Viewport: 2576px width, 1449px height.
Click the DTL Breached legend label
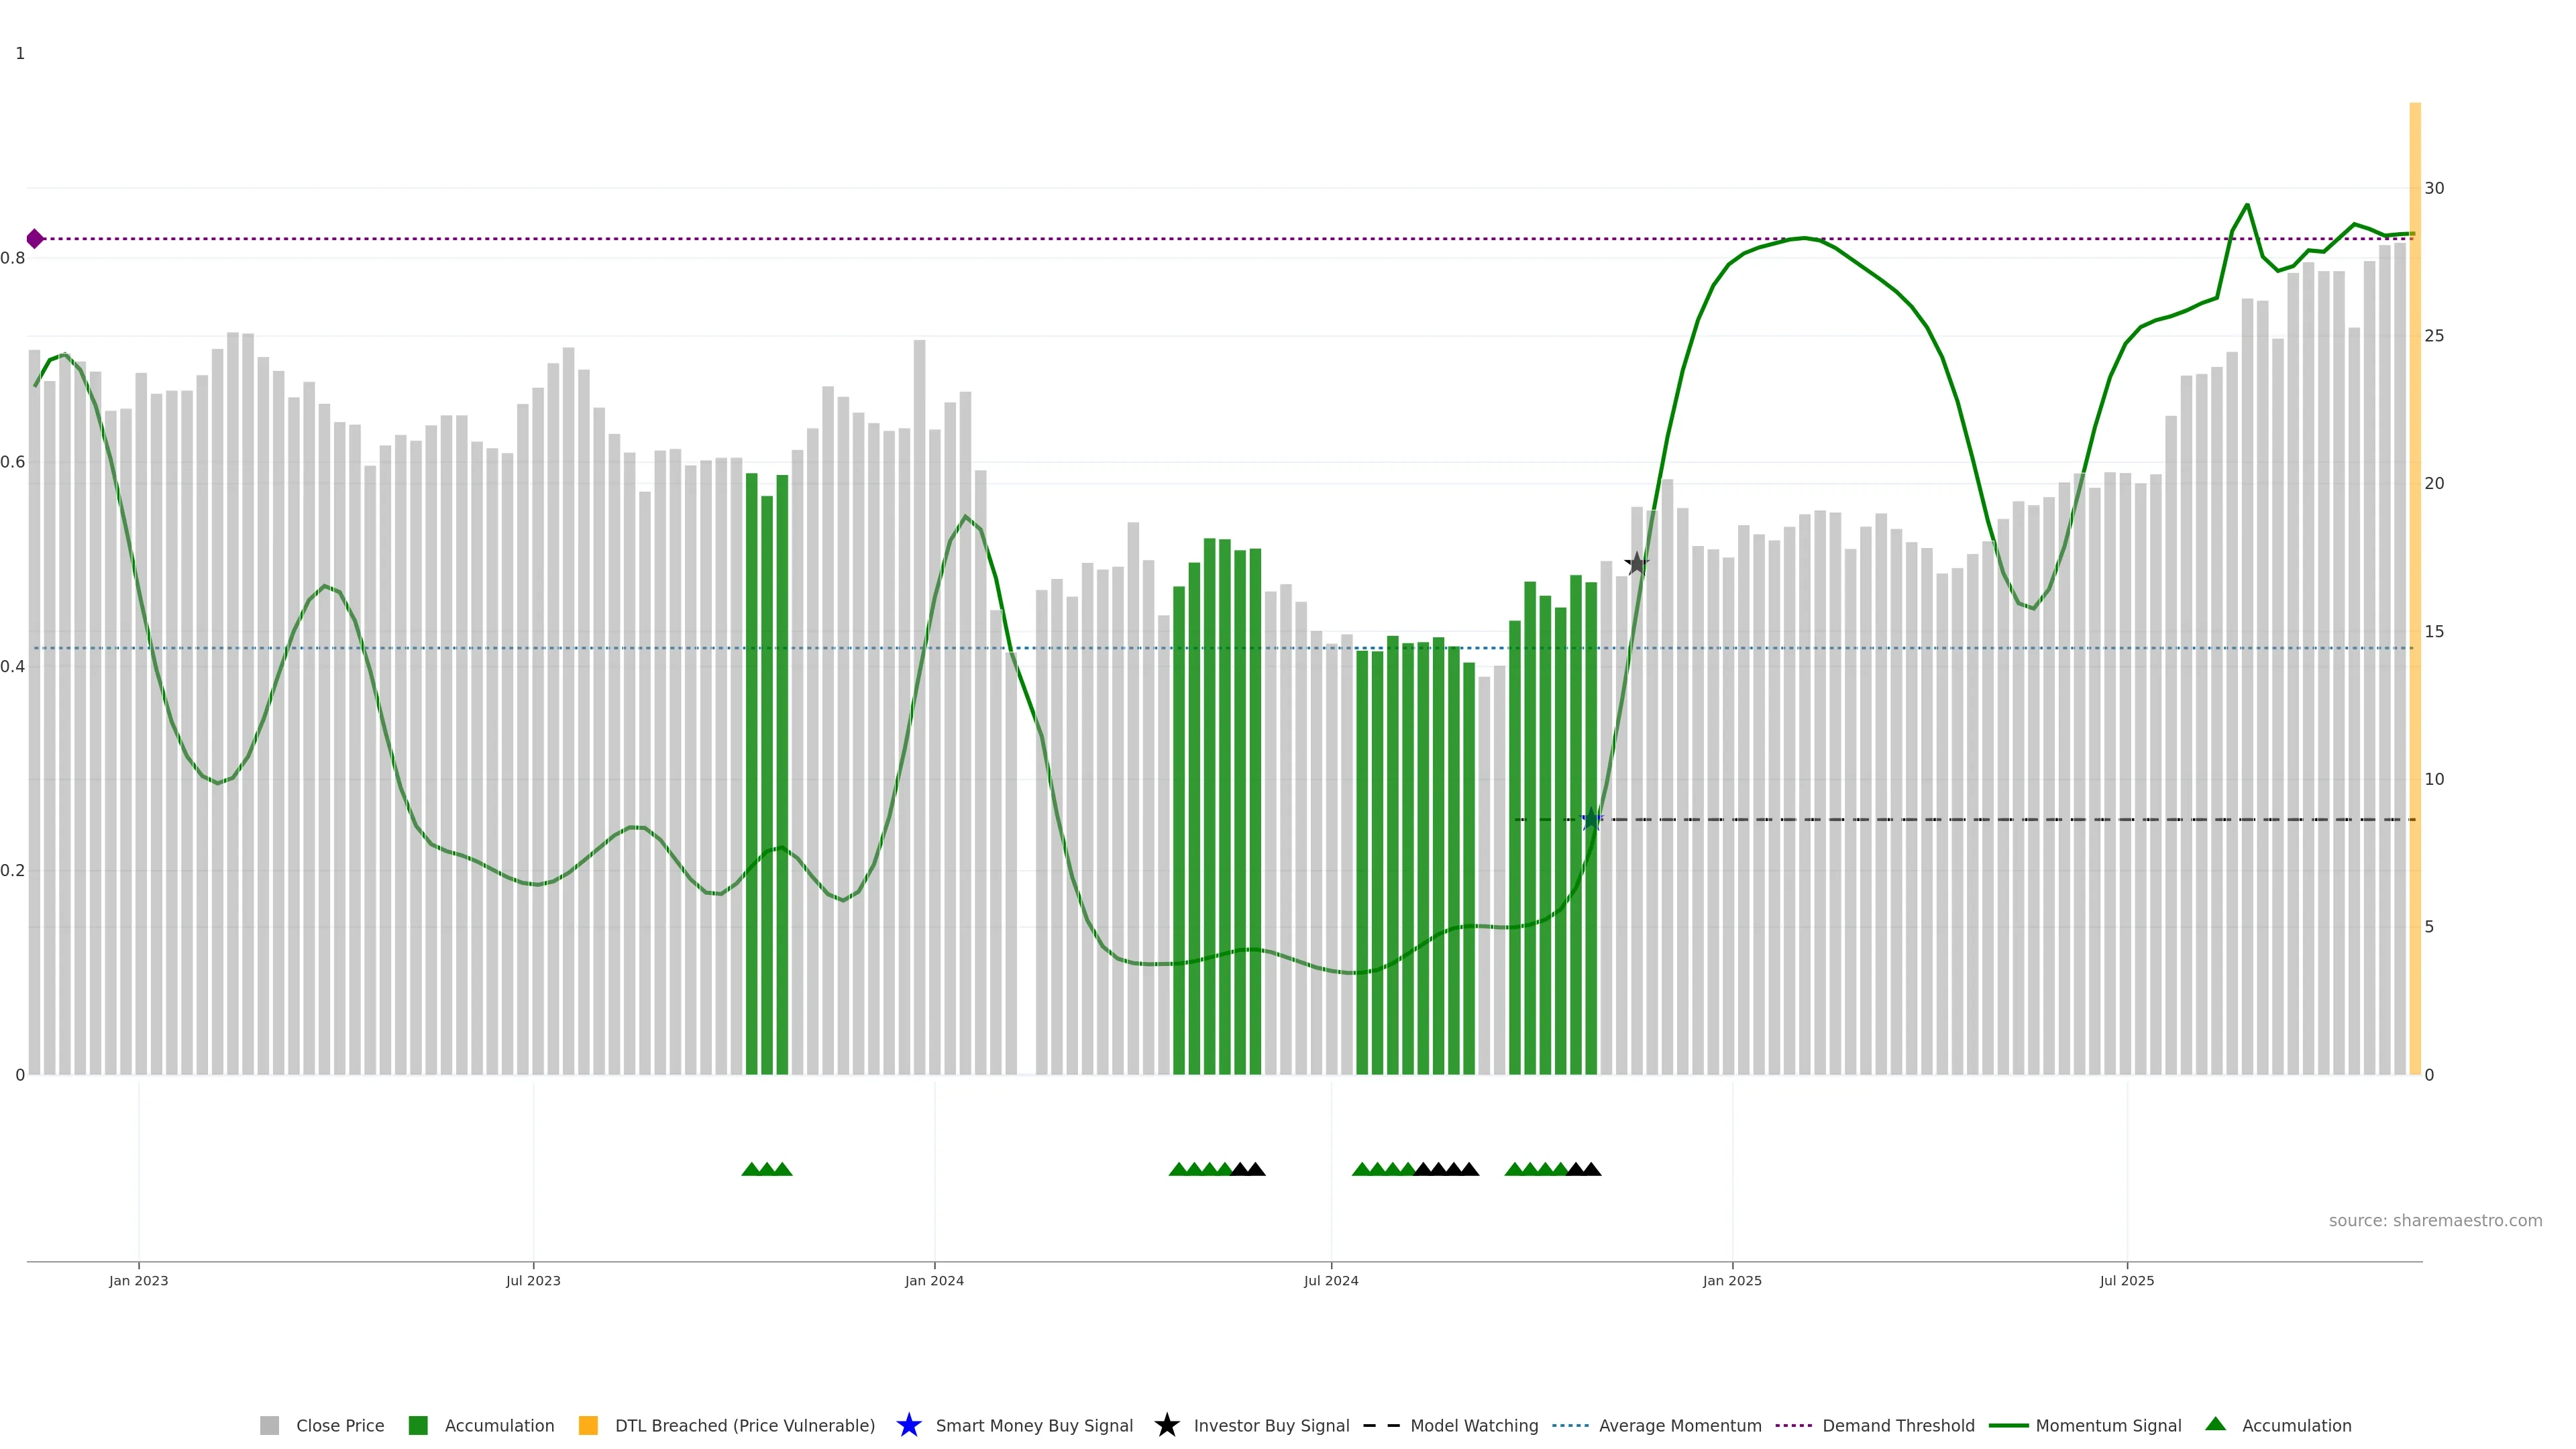(744, 1425)
